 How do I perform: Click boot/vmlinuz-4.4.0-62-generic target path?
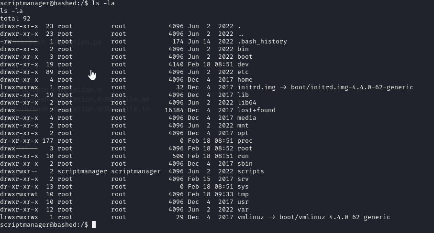tap(334, 217)
